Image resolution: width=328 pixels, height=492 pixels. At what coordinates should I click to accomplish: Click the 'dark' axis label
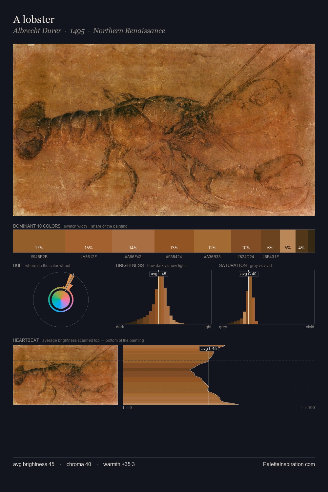pyautogui.click(x=120, y=327)
